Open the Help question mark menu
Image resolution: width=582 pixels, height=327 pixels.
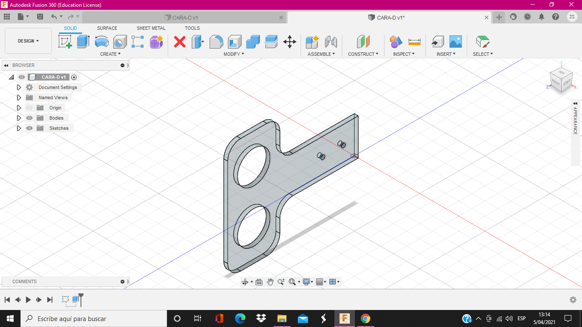click(x=556, y=17)
